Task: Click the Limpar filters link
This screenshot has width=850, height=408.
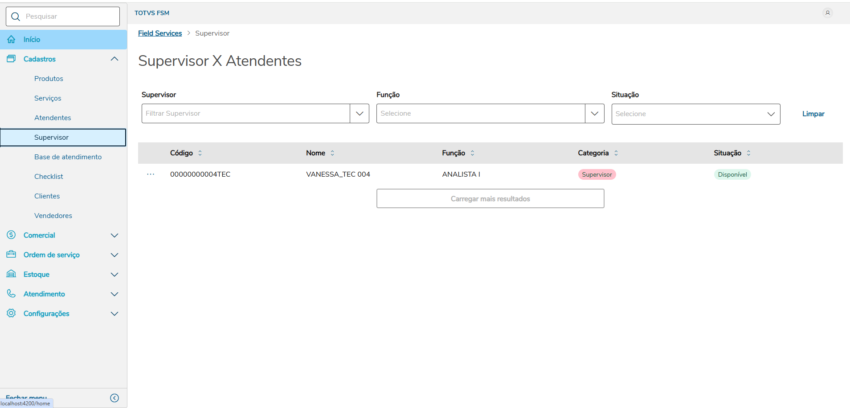Action: (813, 114)
